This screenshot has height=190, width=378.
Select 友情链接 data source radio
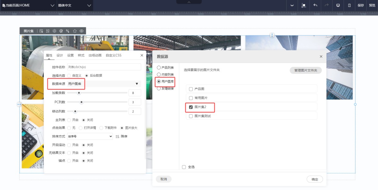pos(159,88)
